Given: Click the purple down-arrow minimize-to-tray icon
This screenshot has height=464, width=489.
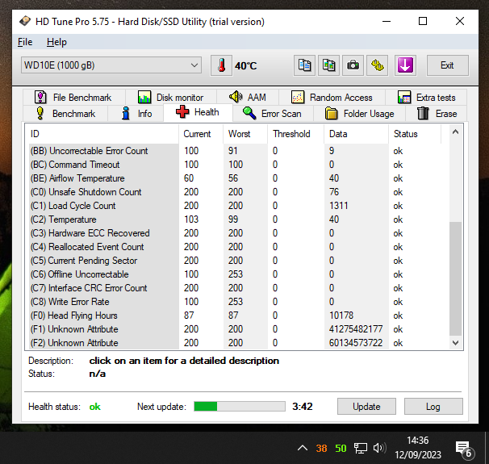Looking at the screenshot, I should (405, 65).
